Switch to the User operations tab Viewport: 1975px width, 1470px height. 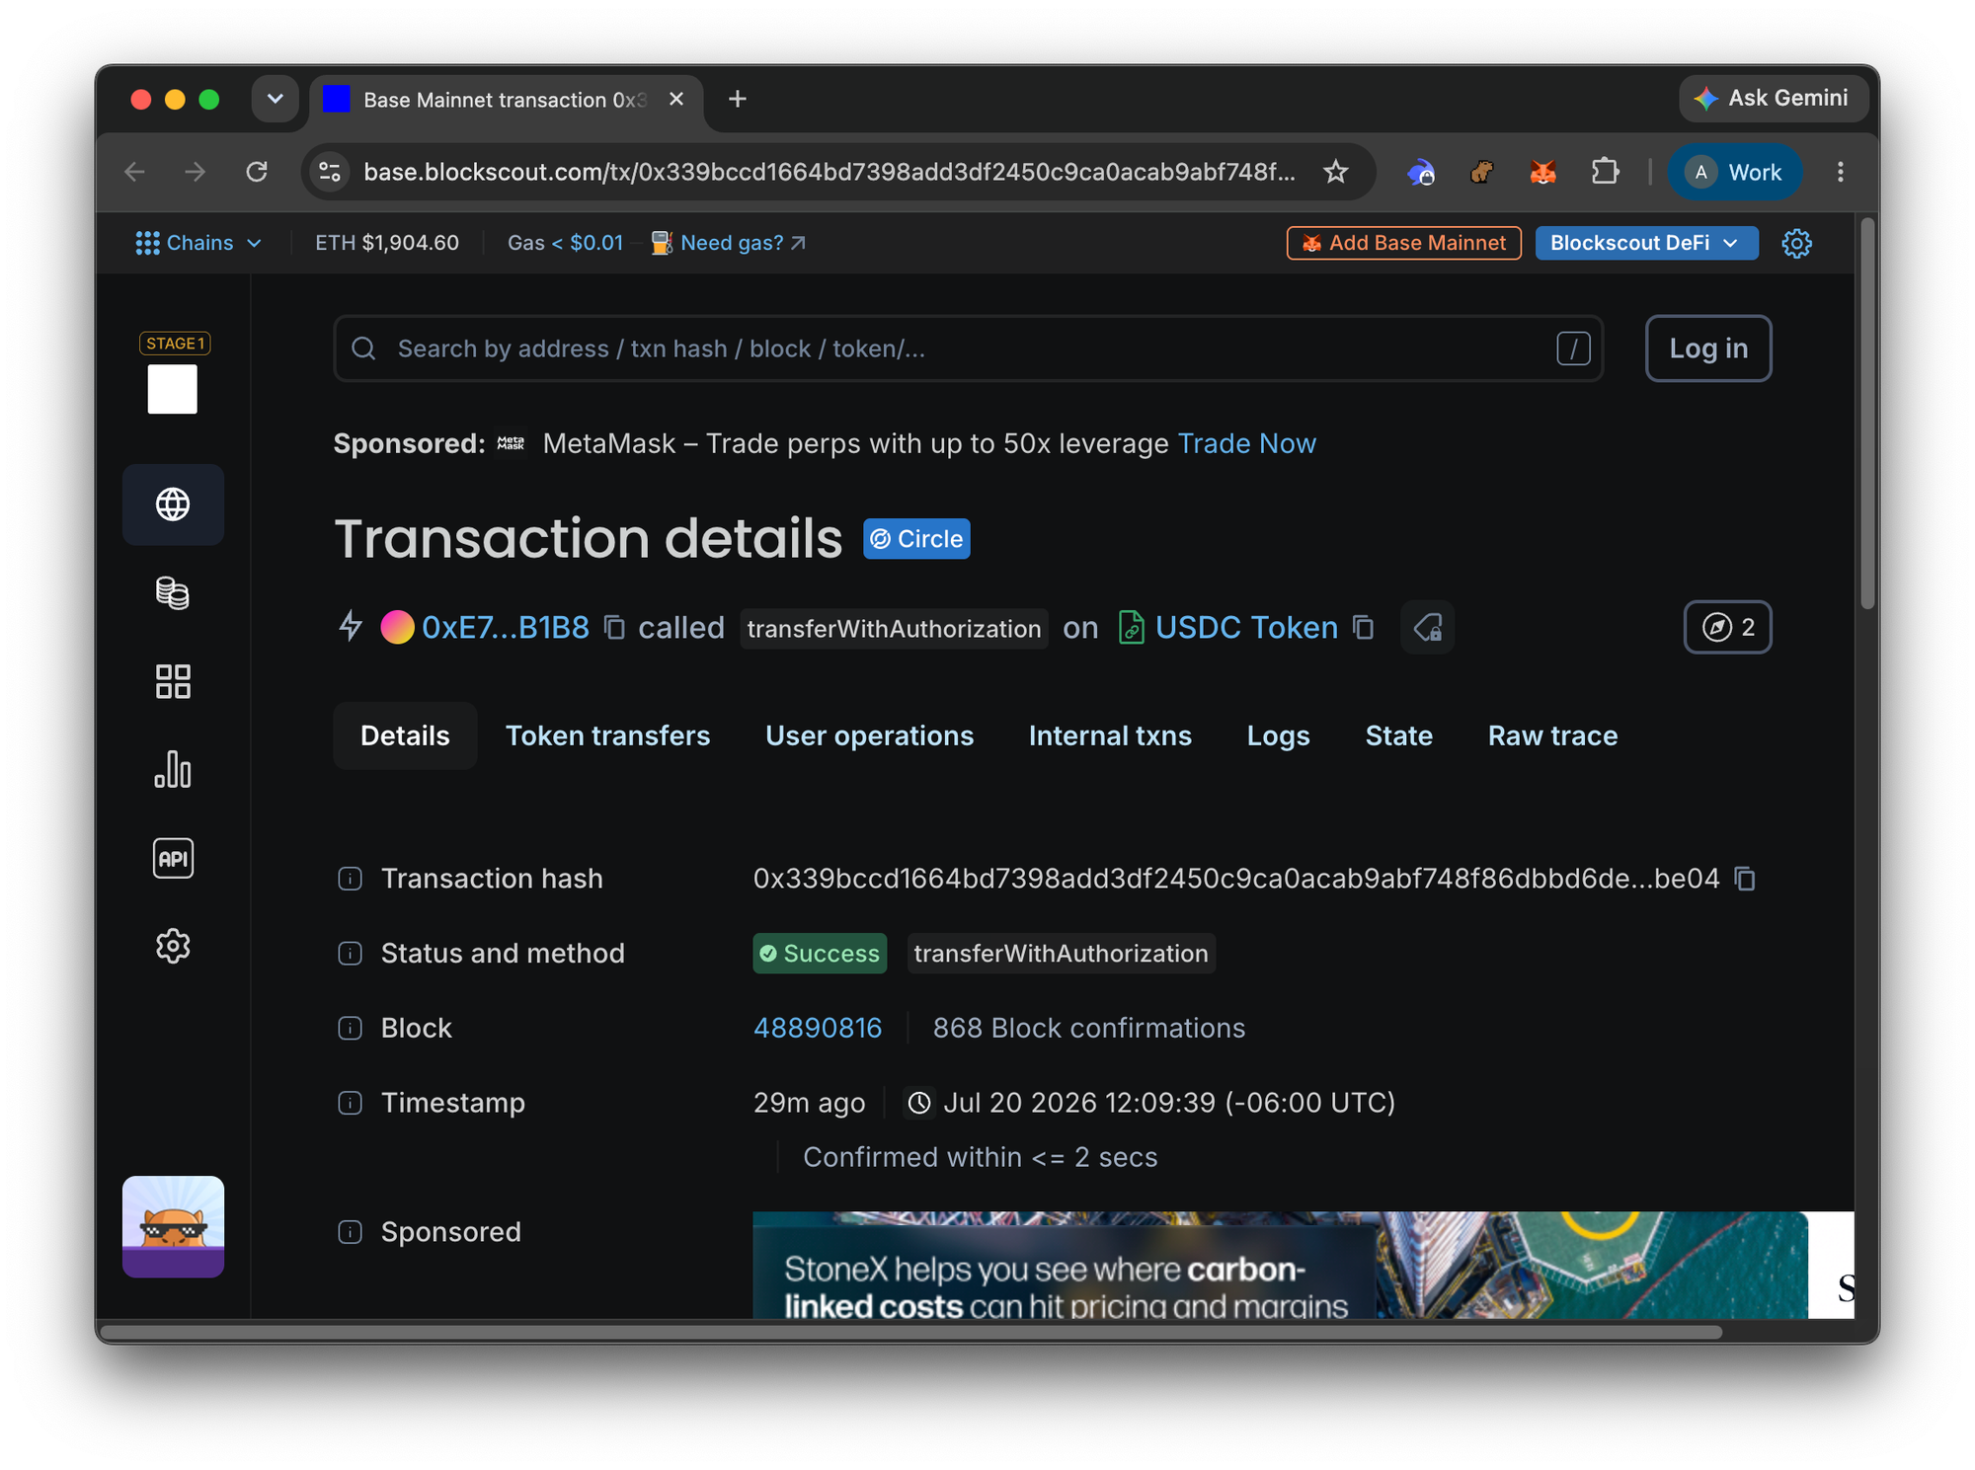pos(869,736)
